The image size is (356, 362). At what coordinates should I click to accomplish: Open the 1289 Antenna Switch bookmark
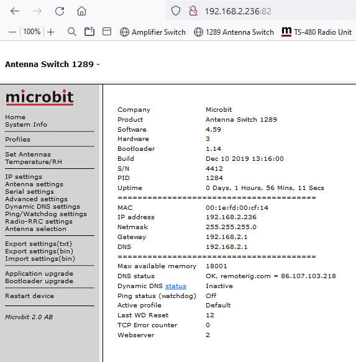point(234,32)
